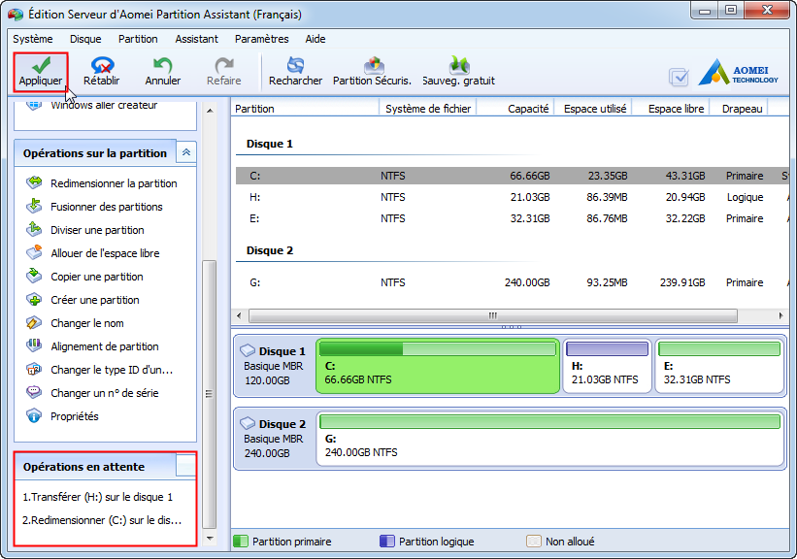Click the down arrow of sidebar scrollbar
The height and width of the screenshot is (559, 797).
click(x=210, y=539)
